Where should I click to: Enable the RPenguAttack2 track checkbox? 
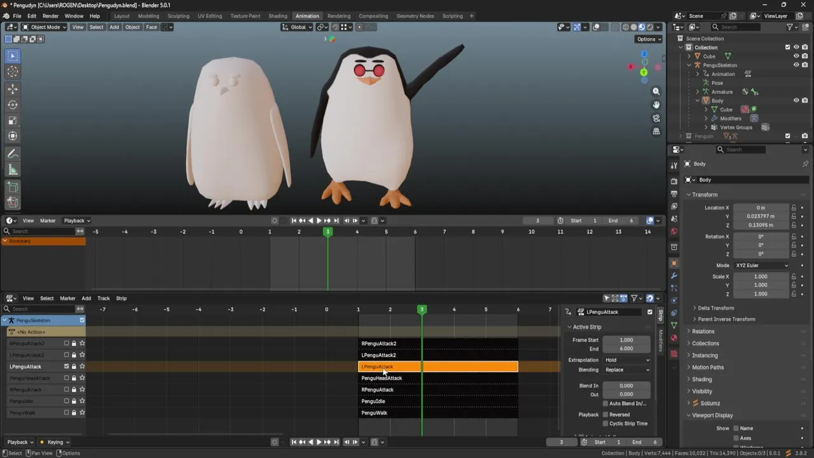click(x=66, y=343)
